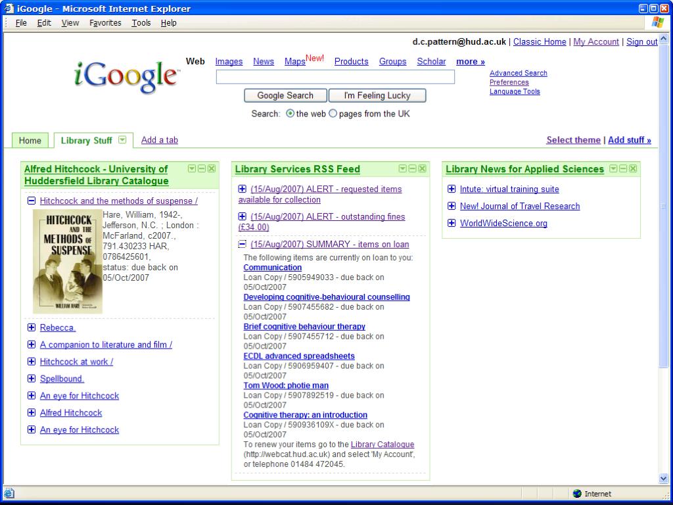The height and width of the screenshot is (505, 673).
Task: Open the Images search link
Action: click(229, 61)
